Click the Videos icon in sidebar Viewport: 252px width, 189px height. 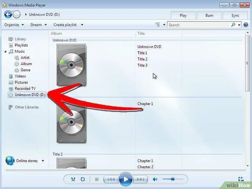tap(11, 76)
